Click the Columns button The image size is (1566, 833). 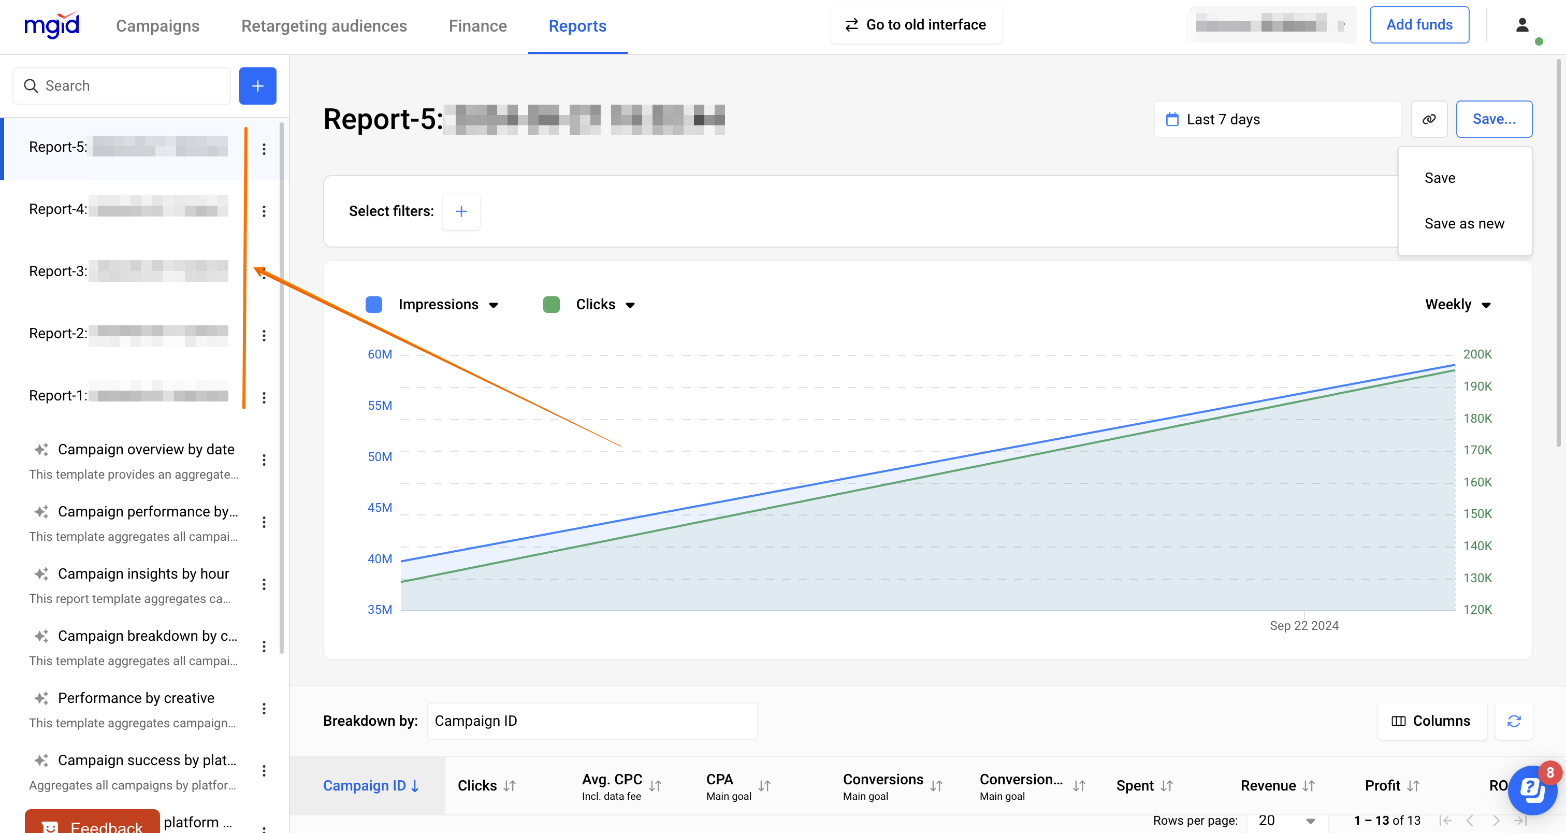1431,721
